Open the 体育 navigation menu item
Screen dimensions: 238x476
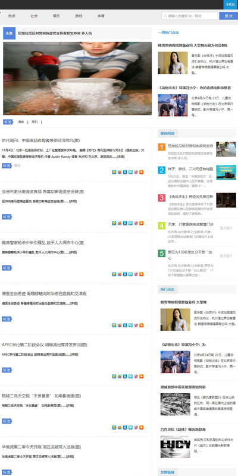pyautogui.click(x=101, y=16)
